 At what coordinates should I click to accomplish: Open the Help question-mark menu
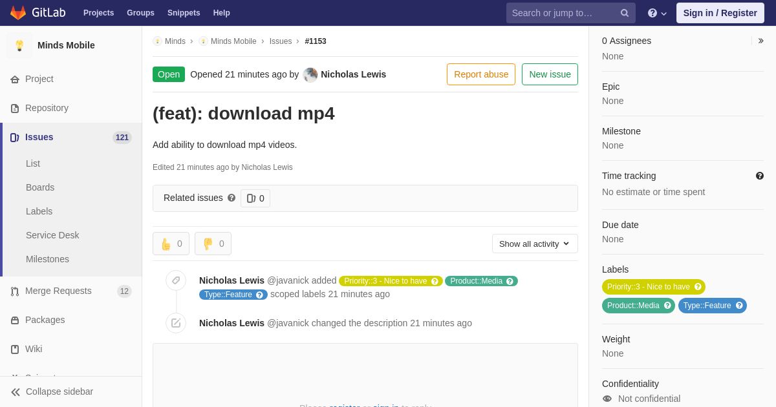tap(657, 13)
